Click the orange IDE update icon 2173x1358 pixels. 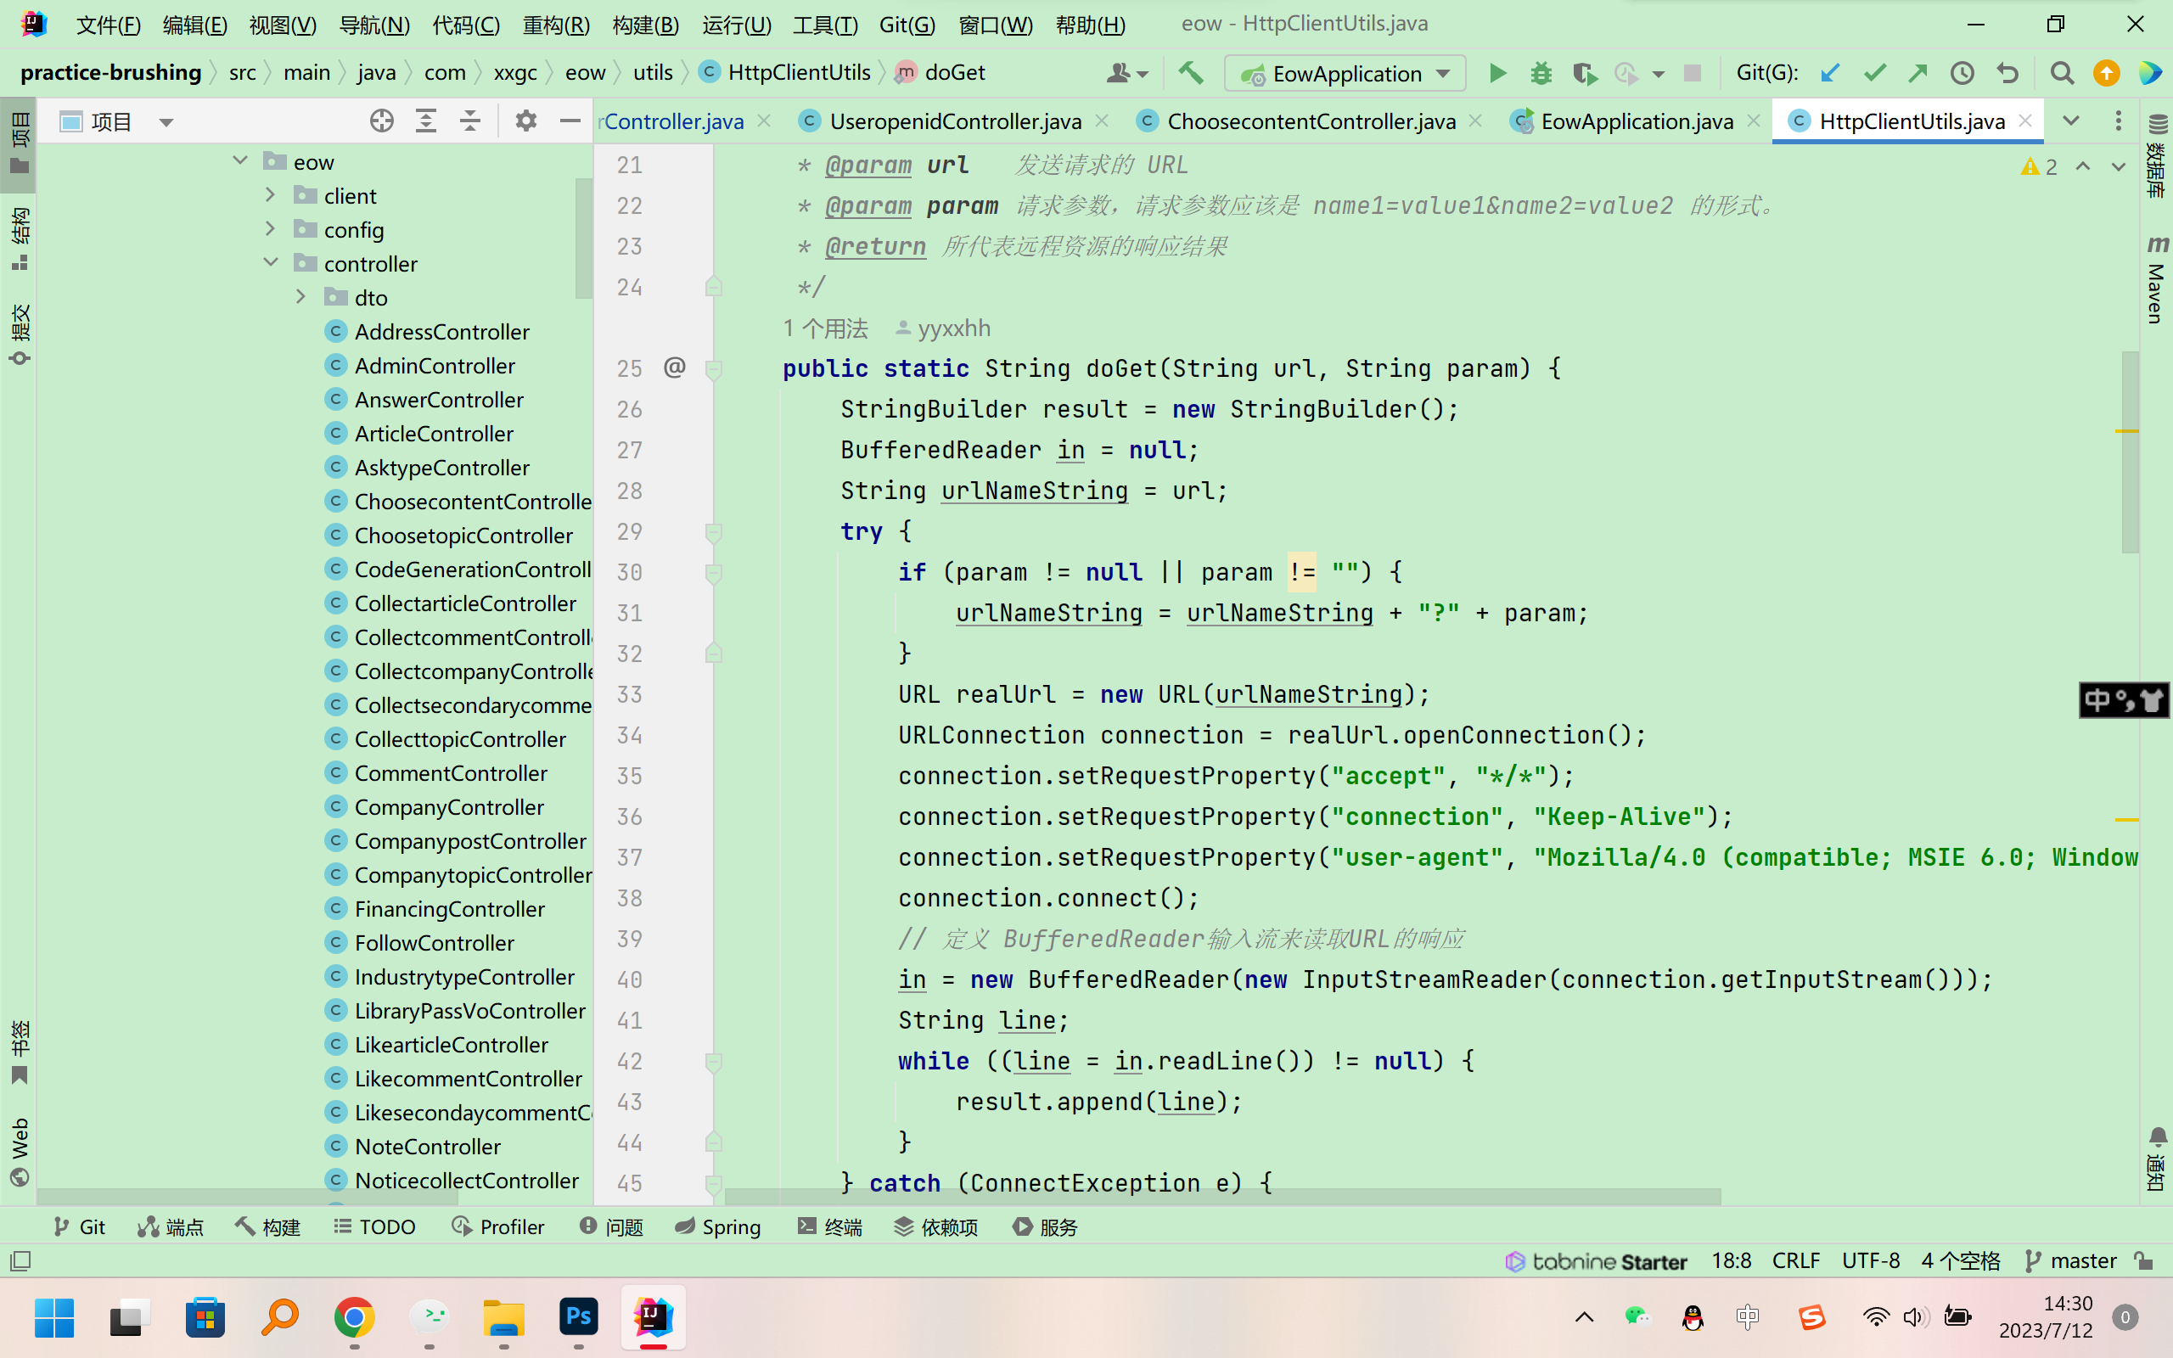coord(2106,73)
